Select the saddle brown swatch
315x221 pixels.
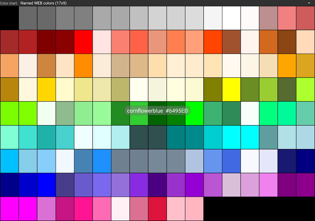287,42
